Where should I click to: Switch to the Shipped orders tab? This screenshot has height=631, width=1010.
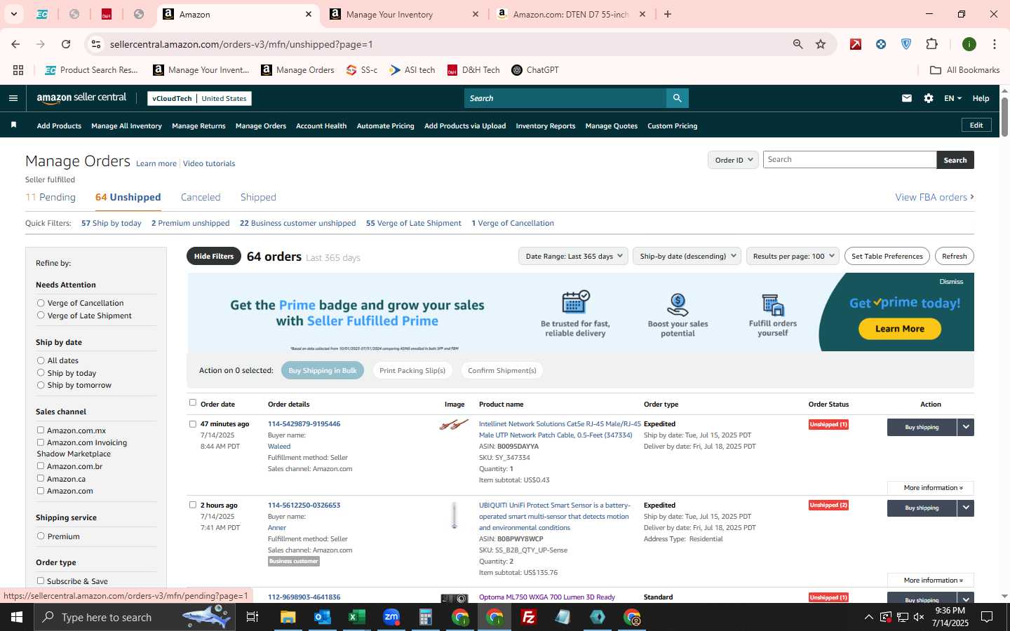tap(258, 197)
